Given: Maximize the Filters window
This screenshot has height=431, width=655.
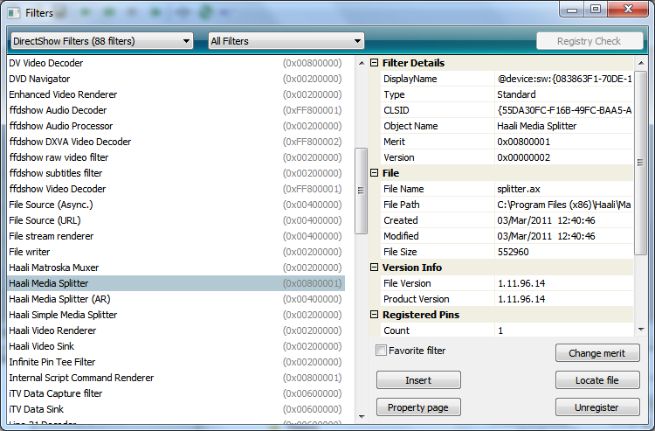Looking at the screenshot, I should click(x=596, y=9).
